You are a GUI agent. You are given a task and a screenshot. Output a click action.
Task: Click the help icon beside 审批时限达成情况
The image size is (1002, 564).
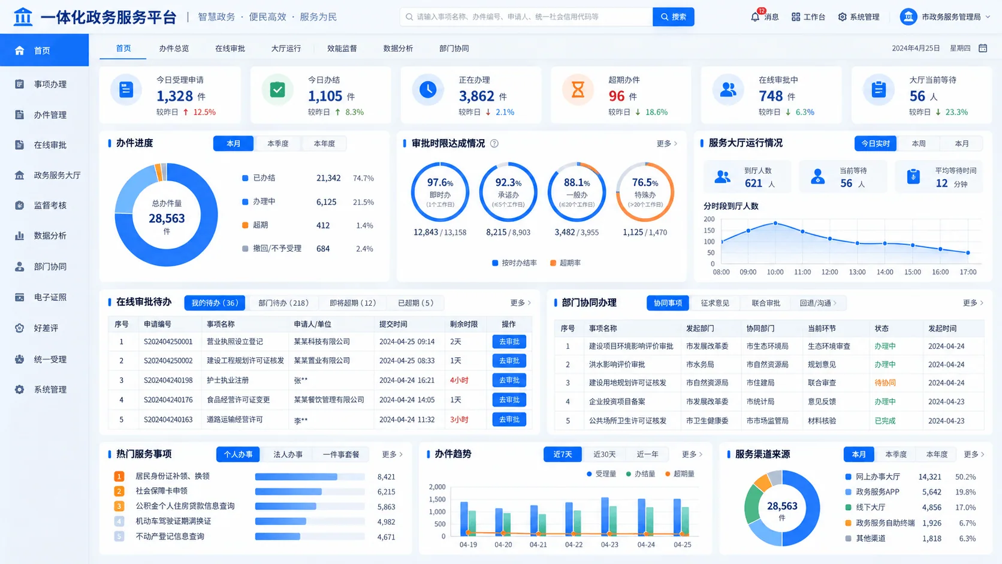(x=494, y=143)
